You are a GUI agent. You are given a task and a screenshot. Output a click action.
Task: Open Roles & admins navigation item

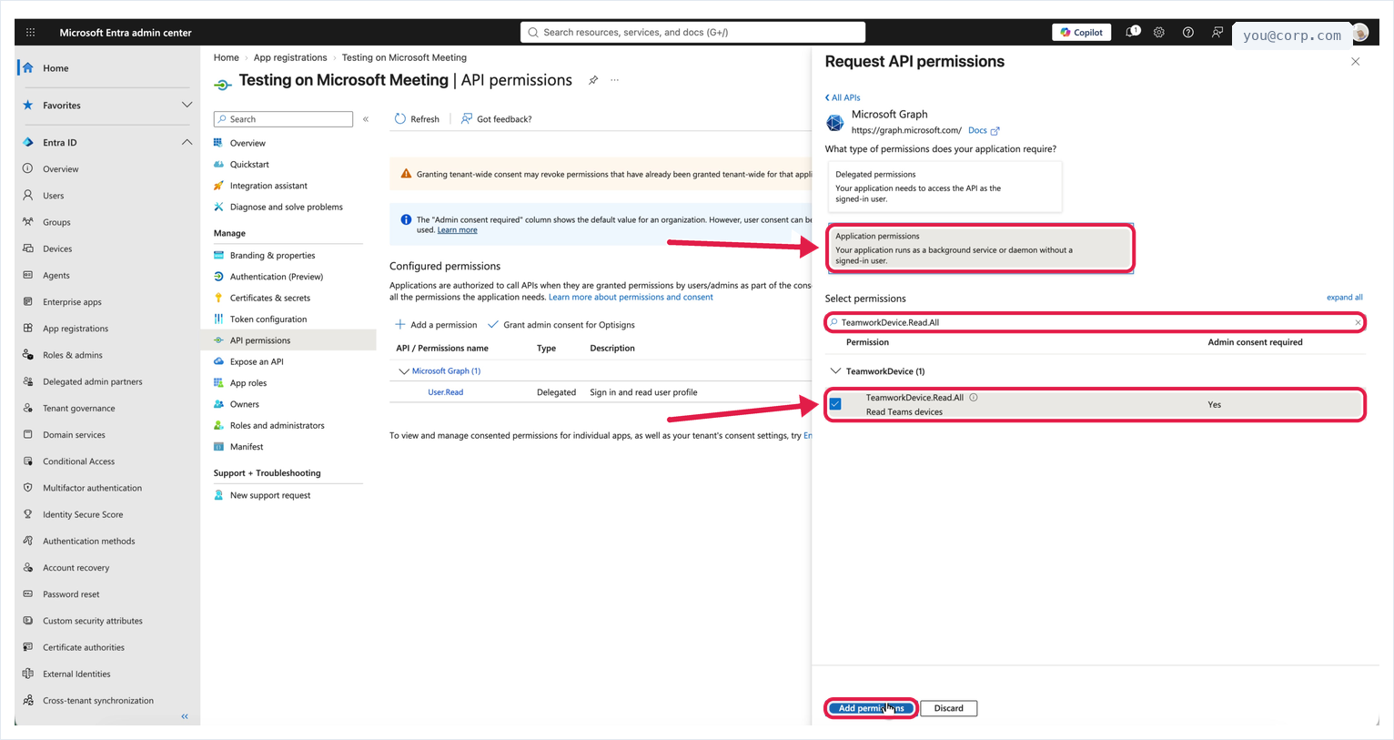click(x=73, y=355)
